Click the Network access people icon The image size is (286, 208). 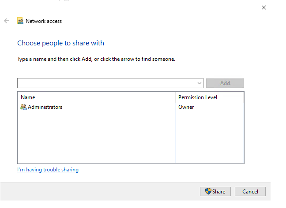(x=20, y=21)
